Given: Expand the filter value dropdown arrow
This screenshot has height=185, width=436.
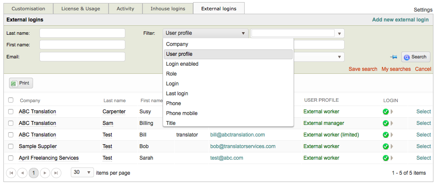Looking at the screenshot, I should (339, 33).
